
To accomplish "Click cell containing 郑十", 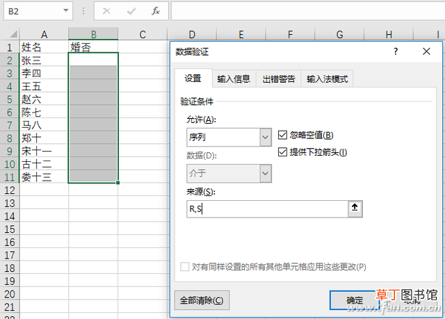I will tap(44, 138).
